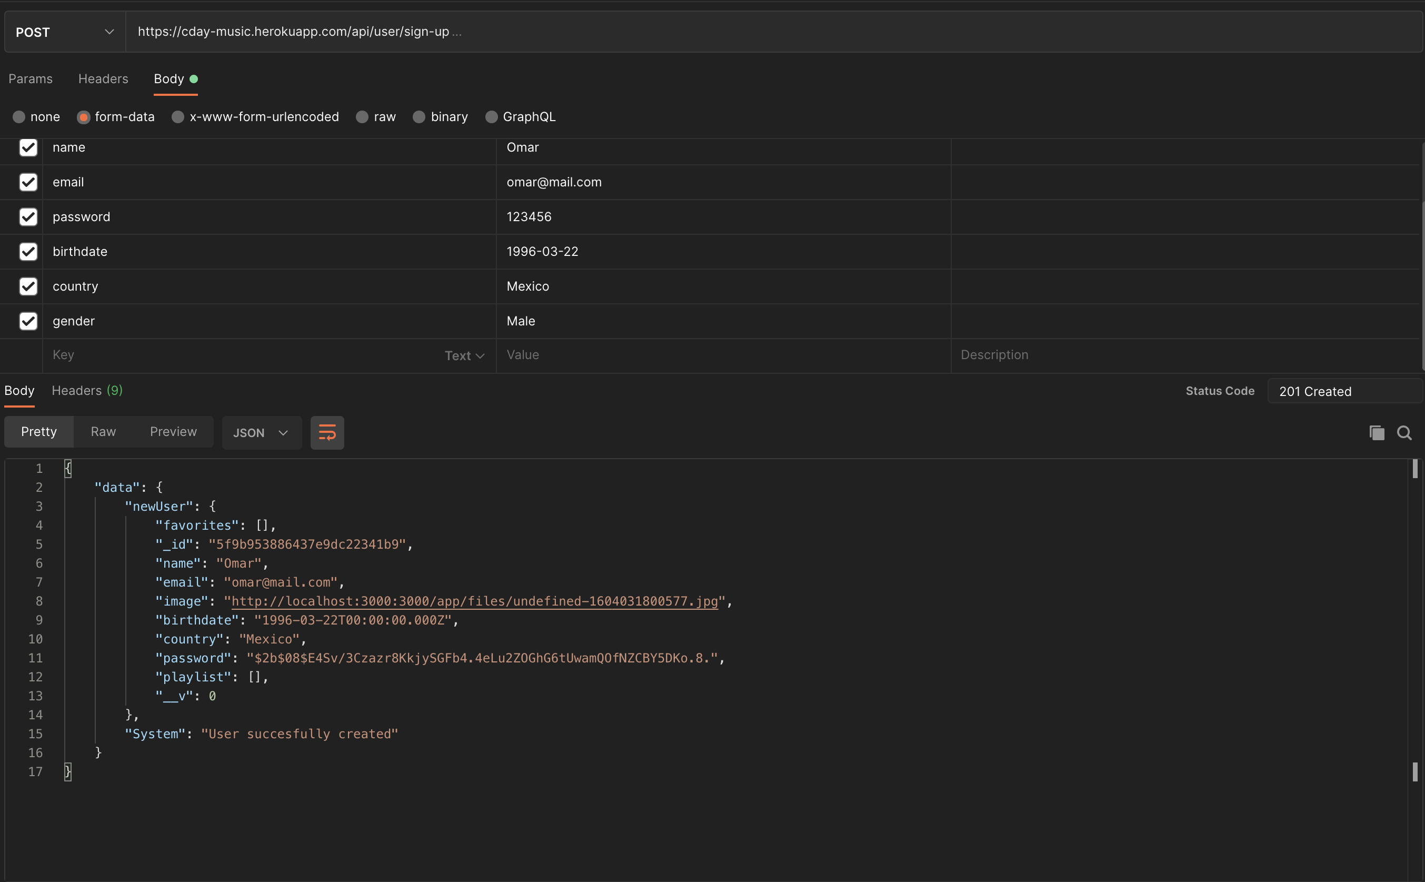Image resolution: width=1425 pixels, height=882 pixels.
Task: Click the new Value input field
Action: pyautogui.click(x=723, y=355)
